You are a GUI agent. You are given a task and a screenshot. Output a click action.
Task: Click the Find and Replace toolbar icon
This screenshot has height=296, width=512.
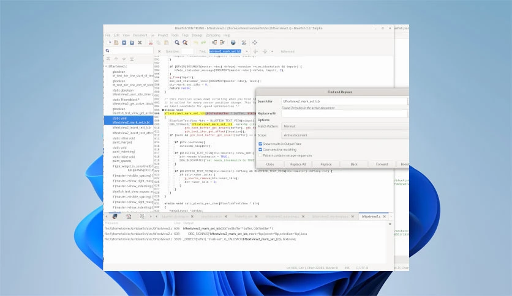[185, 43]
